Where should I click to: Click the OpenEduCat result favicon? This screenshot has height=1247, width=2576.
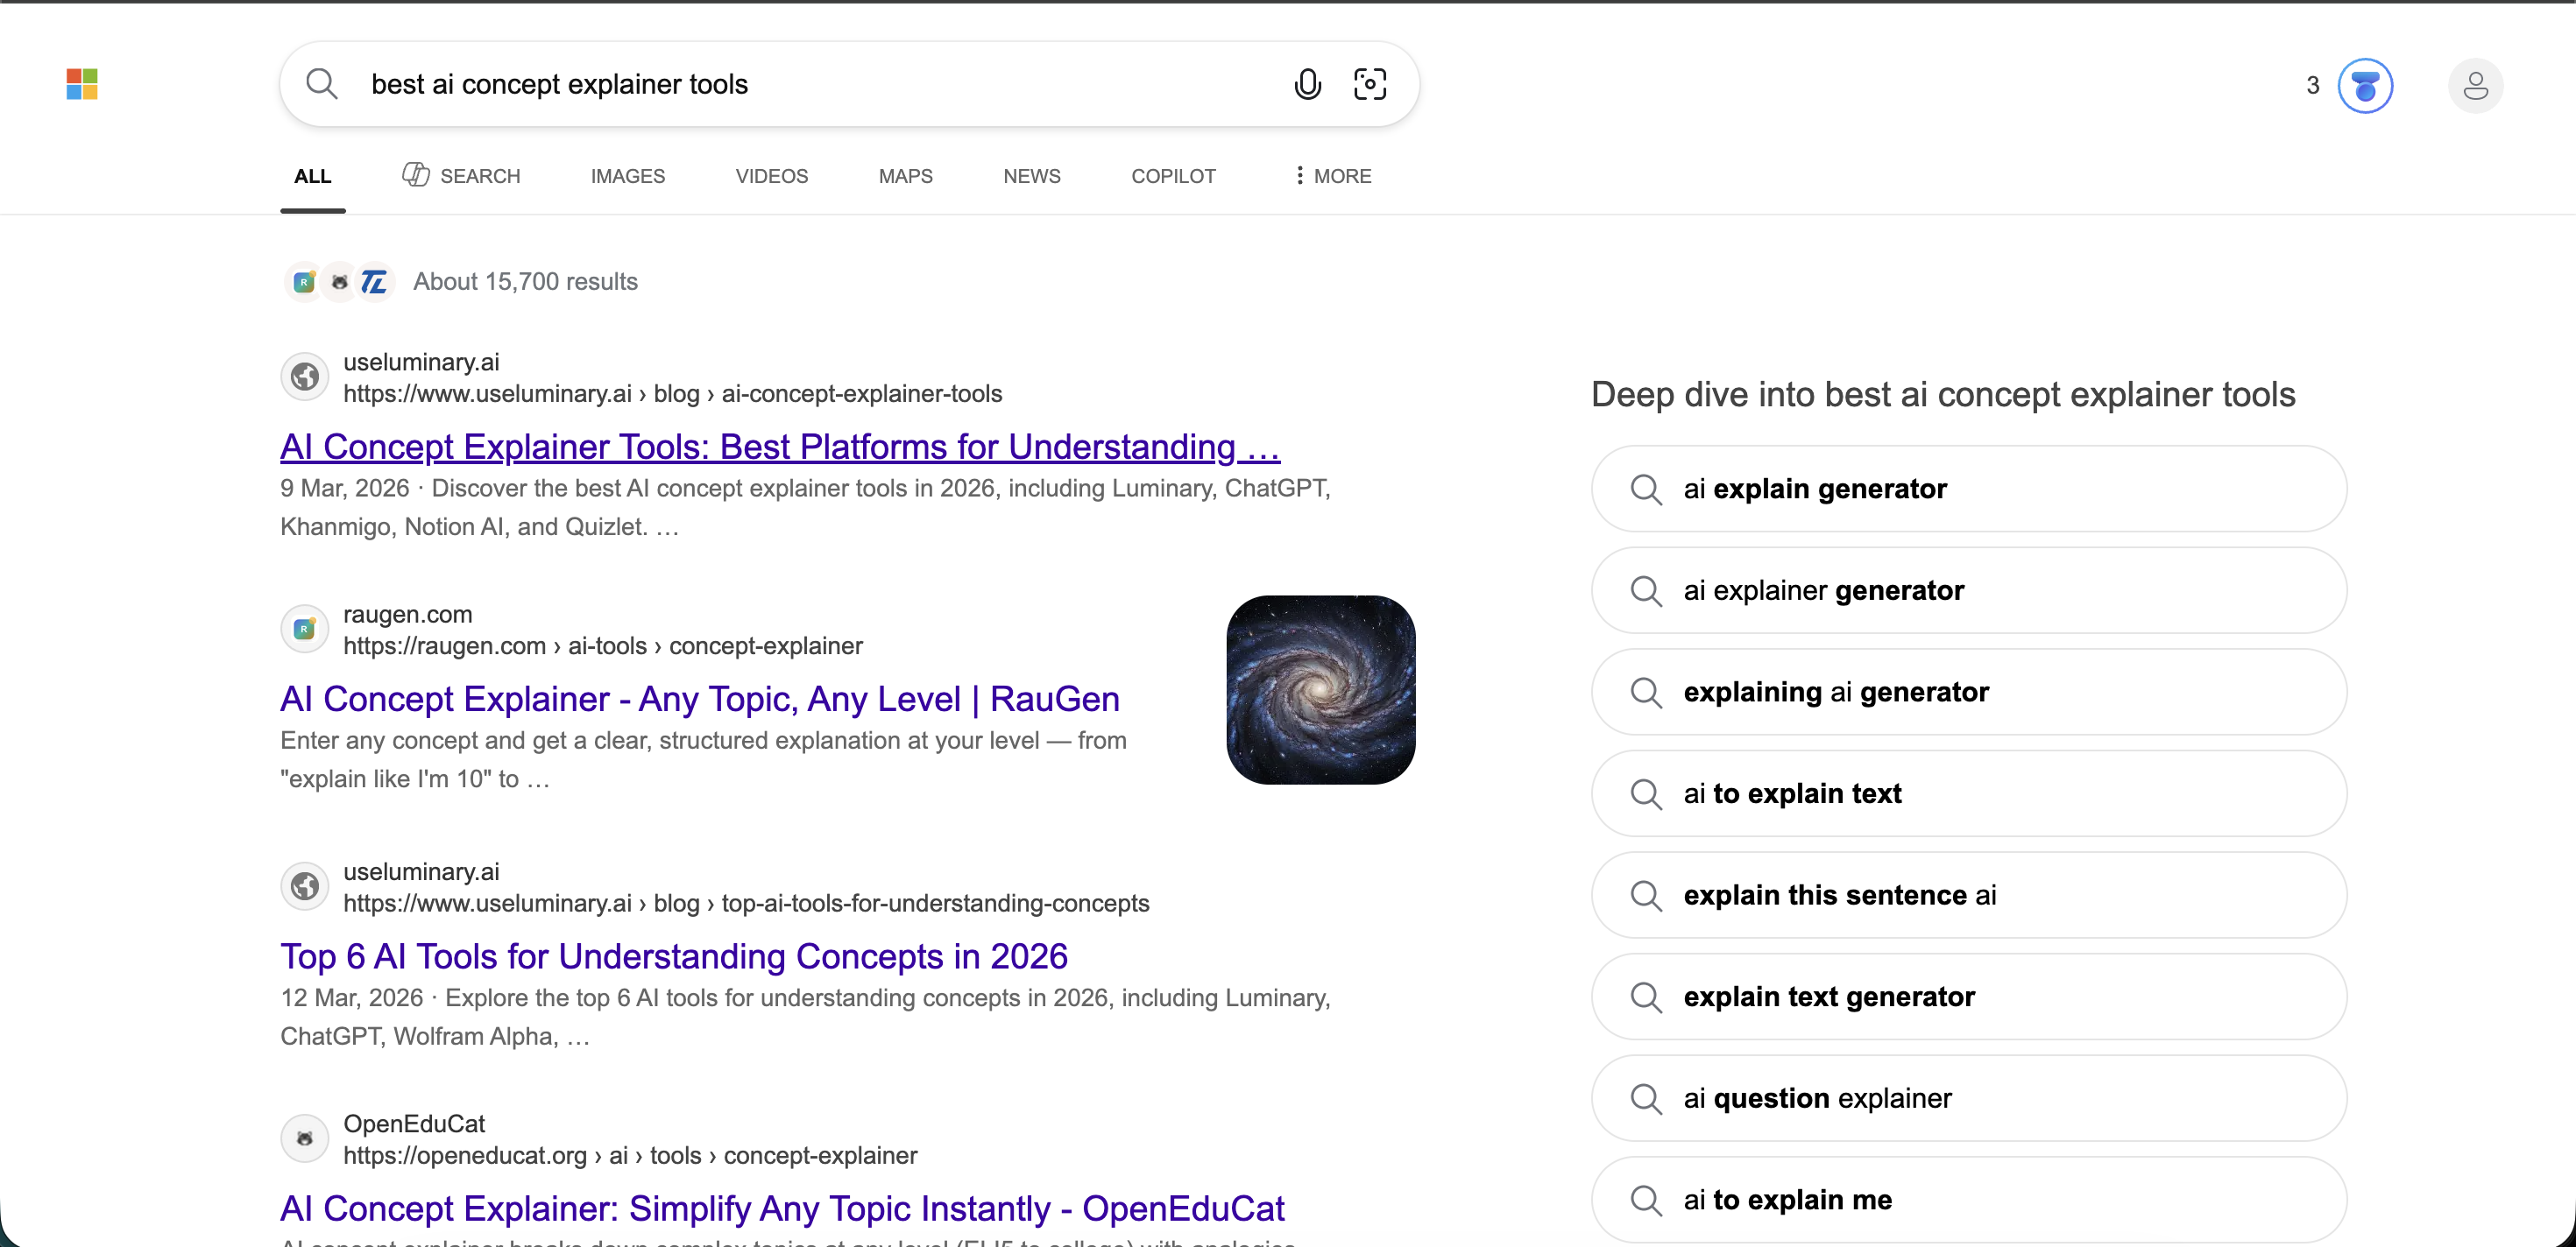tap(304, 1138)
